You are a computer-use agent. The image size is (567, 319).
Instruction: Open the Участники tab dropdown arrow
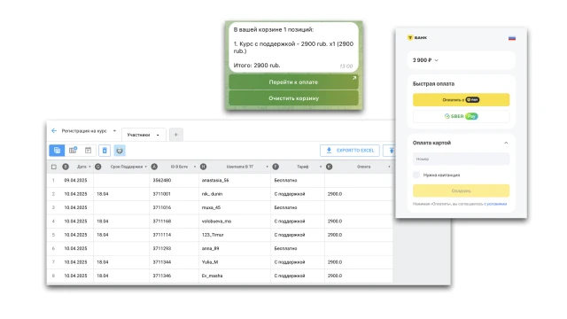pos(158,135)
